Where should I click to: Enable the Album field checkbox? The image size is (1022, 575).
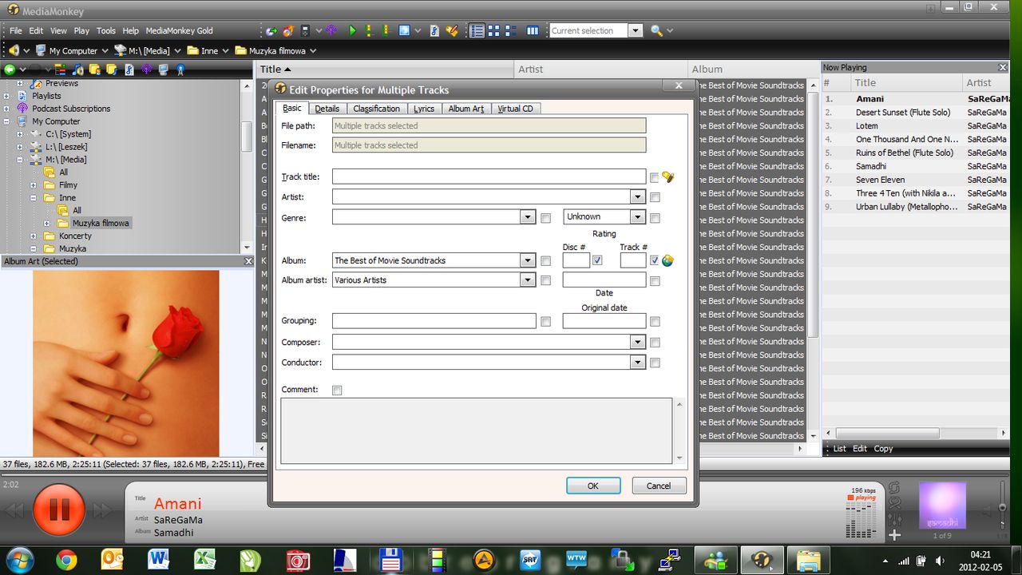(546, 261)
